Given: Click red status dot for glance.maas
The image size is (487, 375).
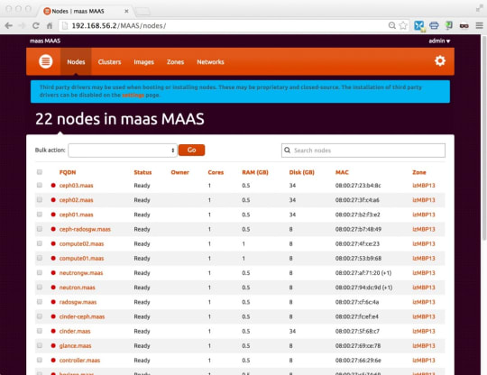Looking at the screenshot, I should pos(53,346).
